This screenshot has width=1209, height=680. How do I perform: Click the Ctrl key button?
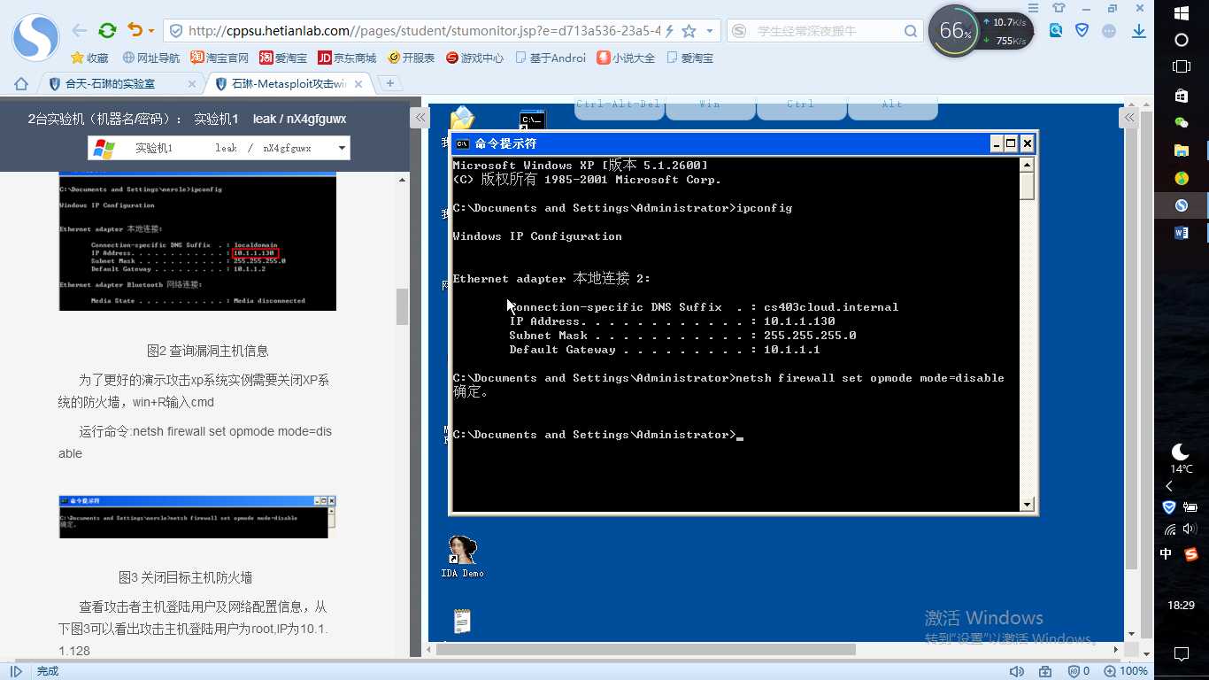pos(802,106)
